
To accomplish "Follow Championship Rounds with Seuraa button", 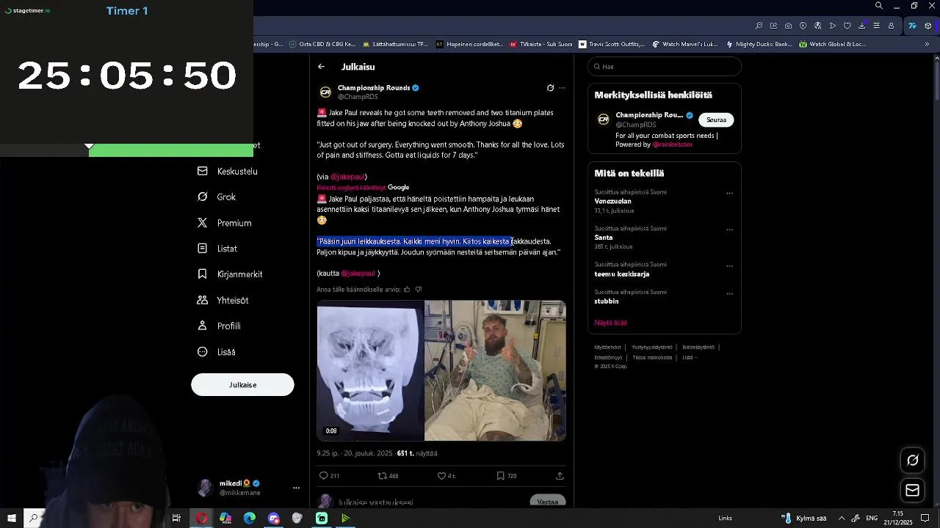I will pyautogui.click(x=716, y=120).
